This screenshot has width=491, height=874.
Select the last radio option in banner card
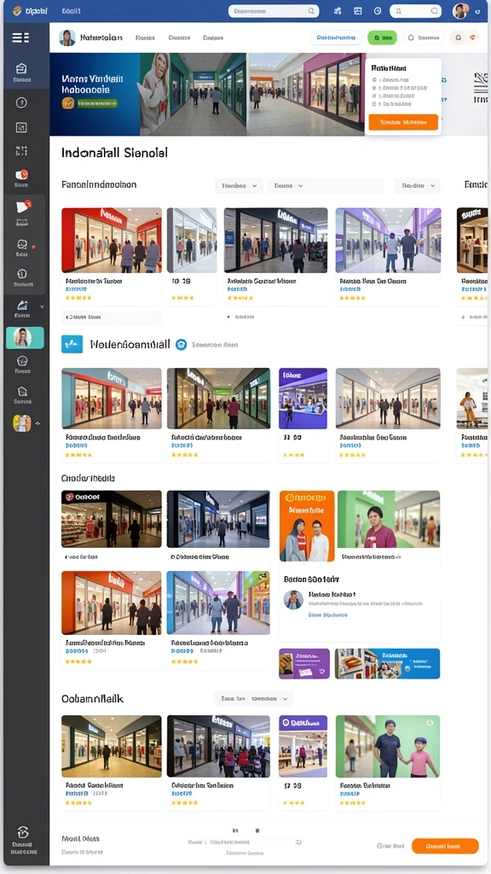(375, 103)
